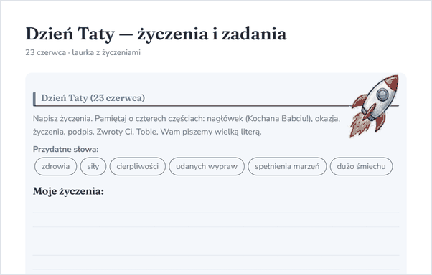Select the "zdrowia" word chip

[x=56, y=166]
